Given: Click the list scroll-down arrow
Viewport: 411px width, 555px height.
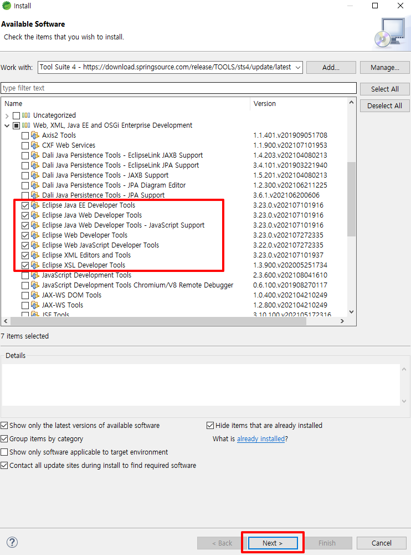Looking at the screenshot, I should [351, 312].
